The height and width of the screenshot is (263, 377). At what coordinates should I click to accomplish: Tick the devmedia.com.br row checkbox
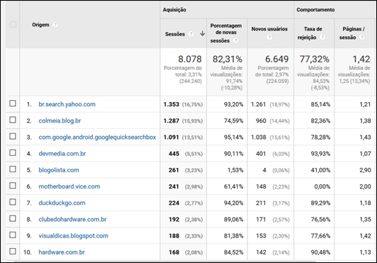[x=13, y=153]
